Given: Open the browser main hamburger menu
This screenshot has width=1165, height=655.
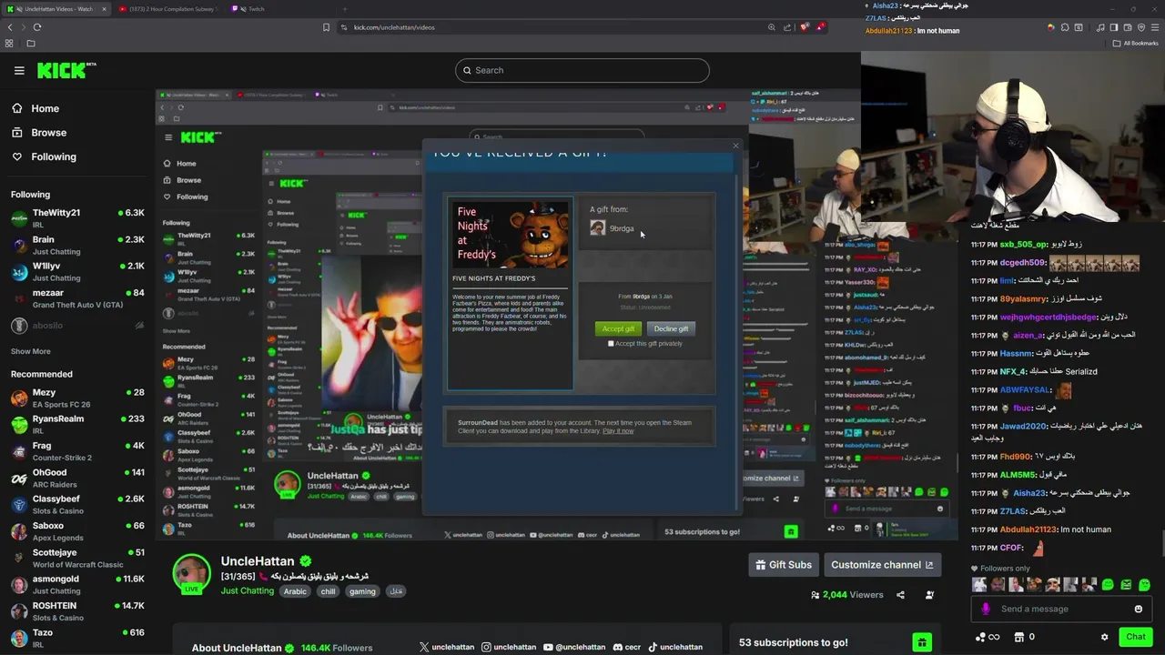Looking at the screenshot, I should 1155,27.
